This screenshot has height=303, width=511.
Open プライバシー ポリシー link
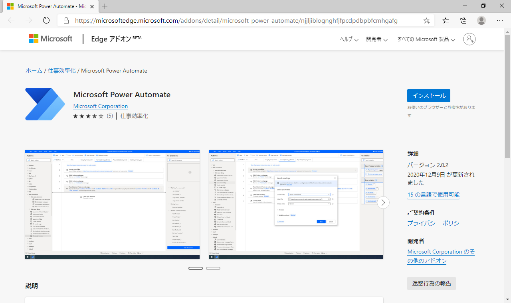click(436, 223)
